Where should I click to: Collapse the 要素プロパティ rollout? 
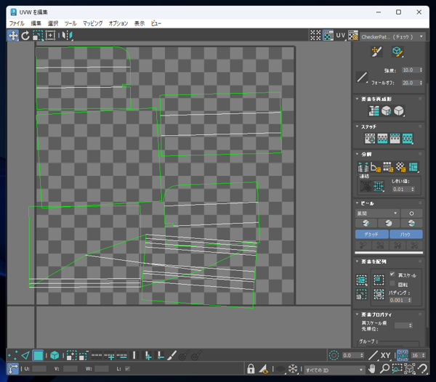(358, 314)
